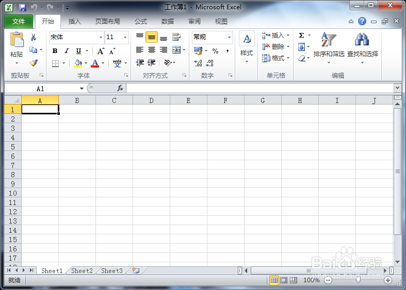
Task: Toggle middle vertical alignment (highlighted)
Action: click(x=152, y=37)
